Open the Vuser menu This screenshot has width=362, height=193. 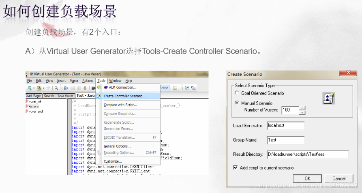tap(74, 81)
